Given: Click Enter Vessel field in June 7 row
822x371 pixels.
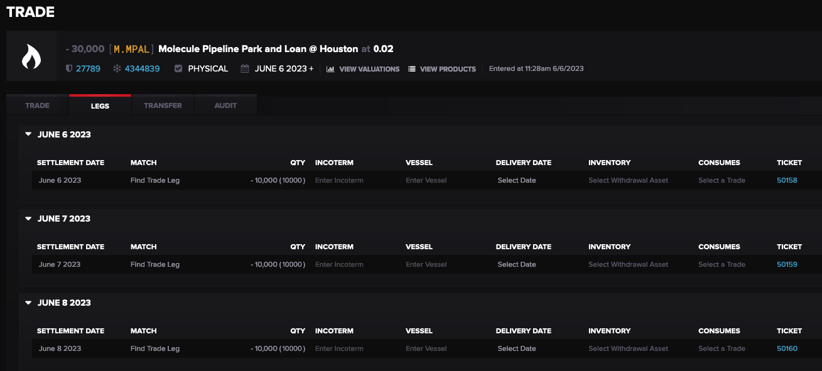Looking at the screenshot, I should [x=426, y=264].
